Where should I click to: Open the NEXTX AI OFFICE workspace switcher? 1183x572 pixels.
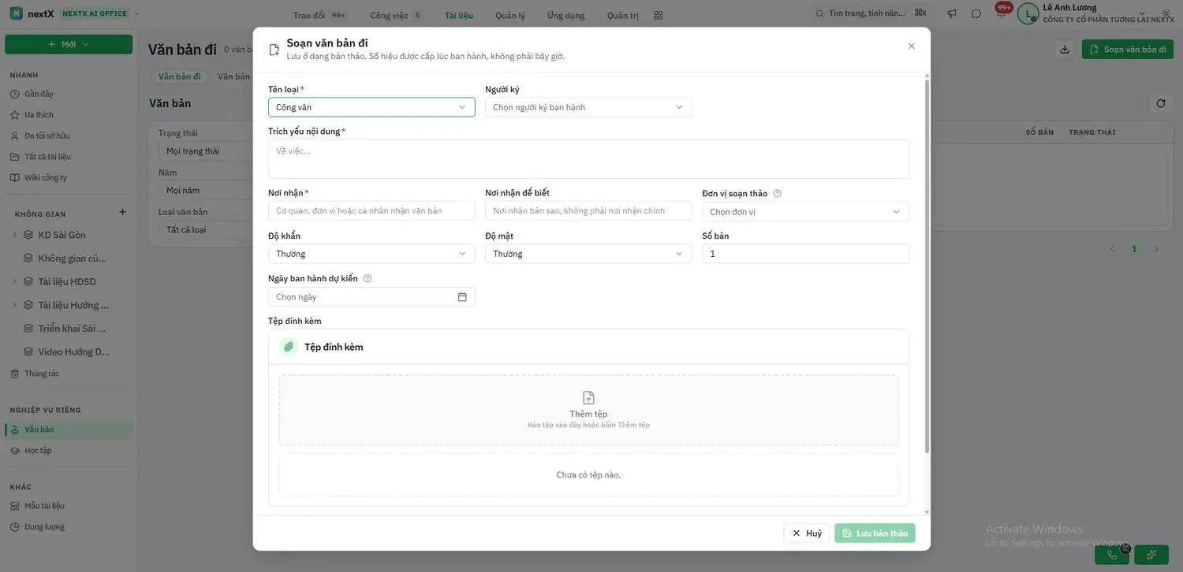(100, 13)
